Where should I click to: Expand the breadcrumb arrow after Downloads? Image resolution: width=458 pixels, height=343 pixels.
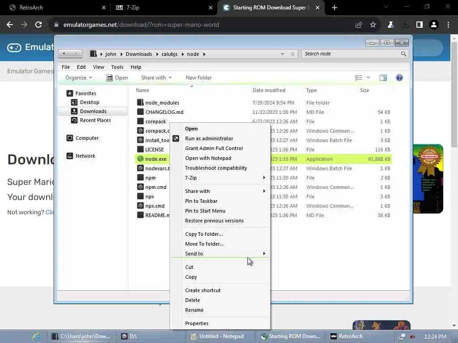(x=157, y=54)
